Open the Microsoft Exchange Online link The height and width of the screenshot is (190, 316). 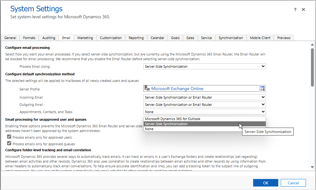pos(177,89)
